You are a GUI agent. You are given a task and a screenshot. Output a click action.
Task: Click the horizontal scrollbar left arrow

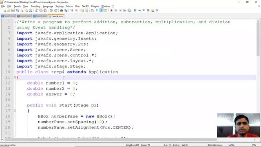click(x=3, y=140)
